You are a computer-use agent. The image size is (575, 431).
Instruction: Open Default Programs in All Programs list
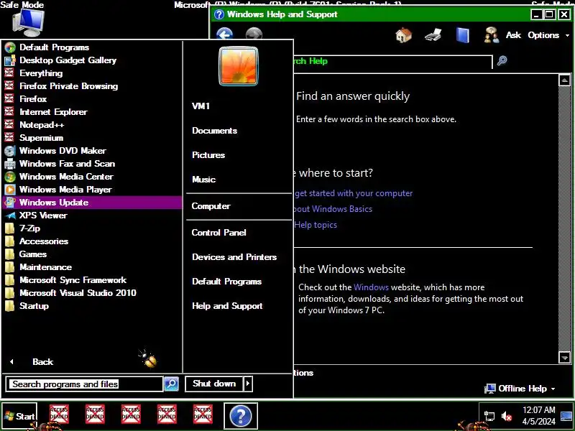point(92,47)
